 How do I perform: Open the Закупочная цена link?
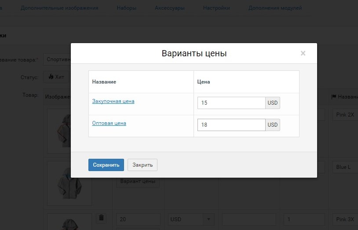coord(113,101)
